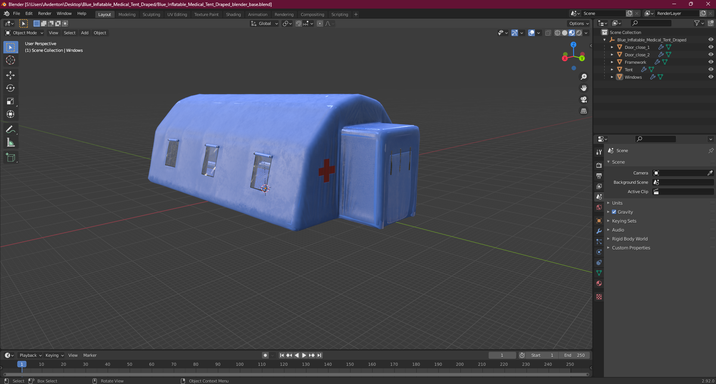Image resolution: width=716 pixels, height=384 pixels.
Task: Click the End frame field
Action: (574, 355)
